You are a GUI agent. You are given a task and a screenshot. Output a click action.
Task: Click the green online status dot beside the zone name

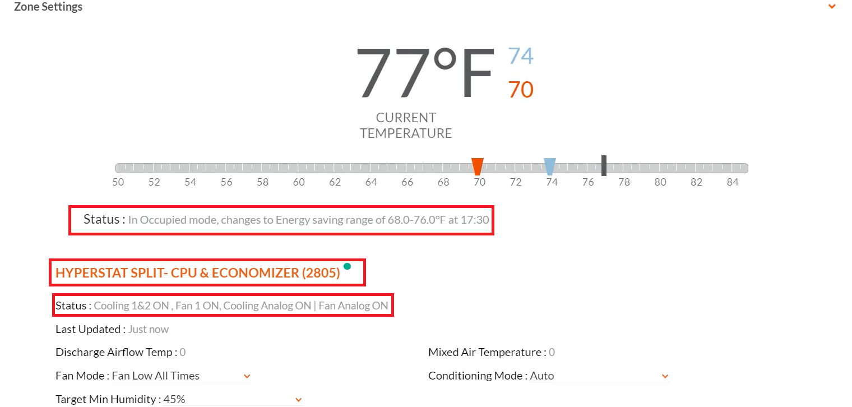pyautogui.click(x=348, y=267)
